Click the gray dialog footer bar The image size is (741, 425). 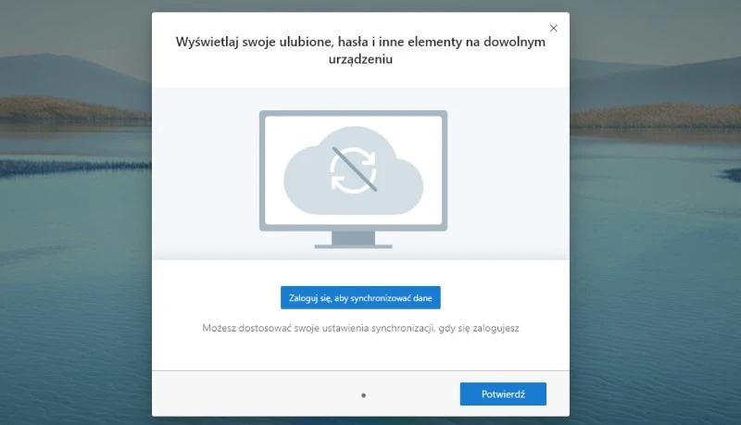[x=250, y=394]
